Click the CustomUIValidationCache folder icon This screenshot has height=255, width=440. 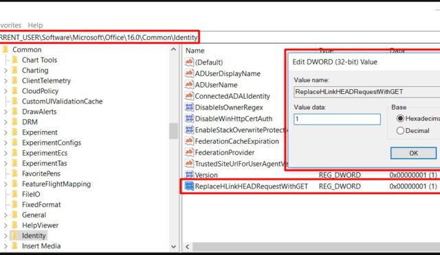pos(15,101)
